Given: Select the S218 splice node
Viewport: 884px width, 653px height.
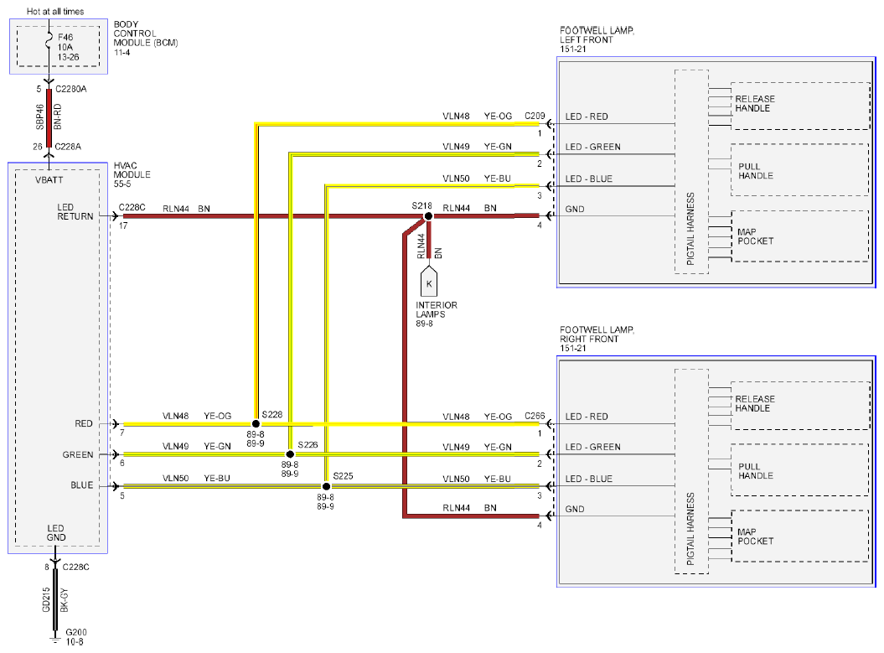Looking at the screenshot, I should pyautogui.click(x=428, y=216).
